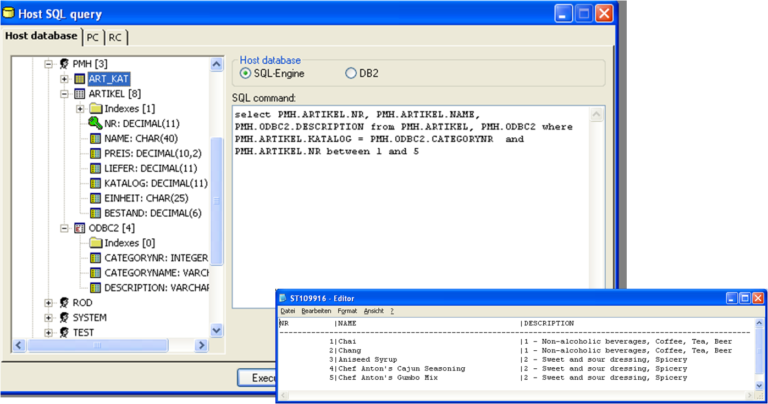Click the tree horizontal scroll-right arrow
Image resolution: width=768 pixels, height=404 pixels.
(x=201, y=345)
